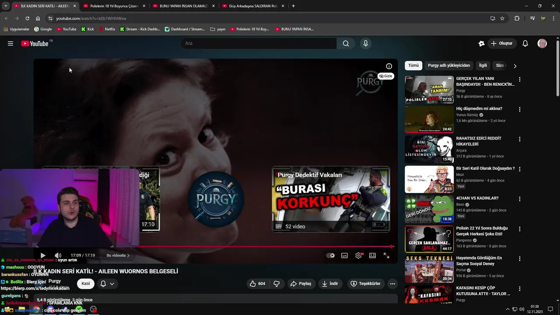
Task: Select the İlgili filter chip
Action: [483, 66]
